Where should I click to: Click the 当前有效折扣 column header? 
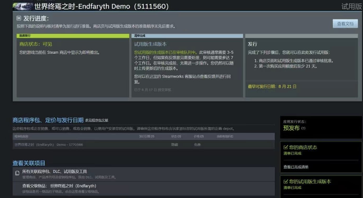pos(225,136)
